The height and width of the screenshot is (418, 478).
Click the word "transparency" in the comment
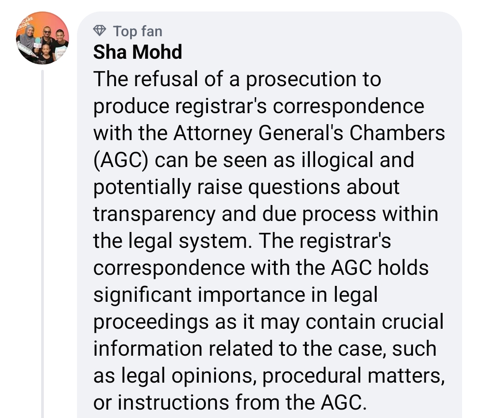pyautogui.click(x=154, y=215)
